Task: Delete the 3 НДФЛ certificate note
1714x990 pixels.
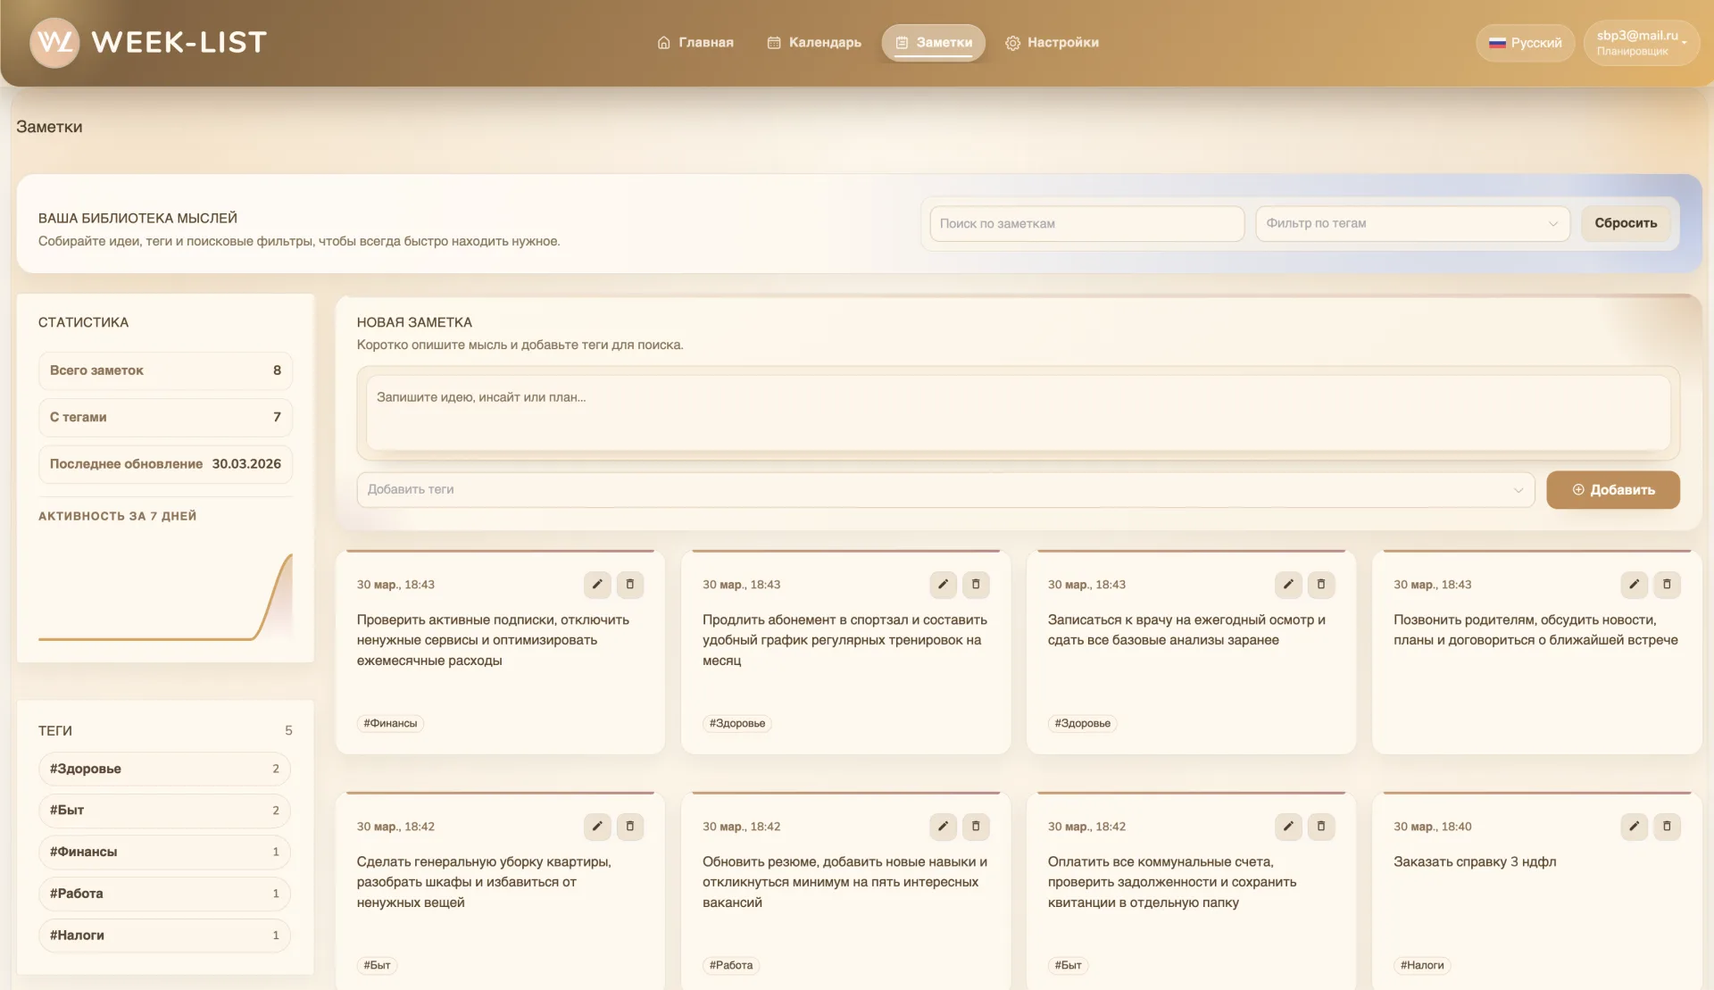Action: click(x=1667, y=827)
